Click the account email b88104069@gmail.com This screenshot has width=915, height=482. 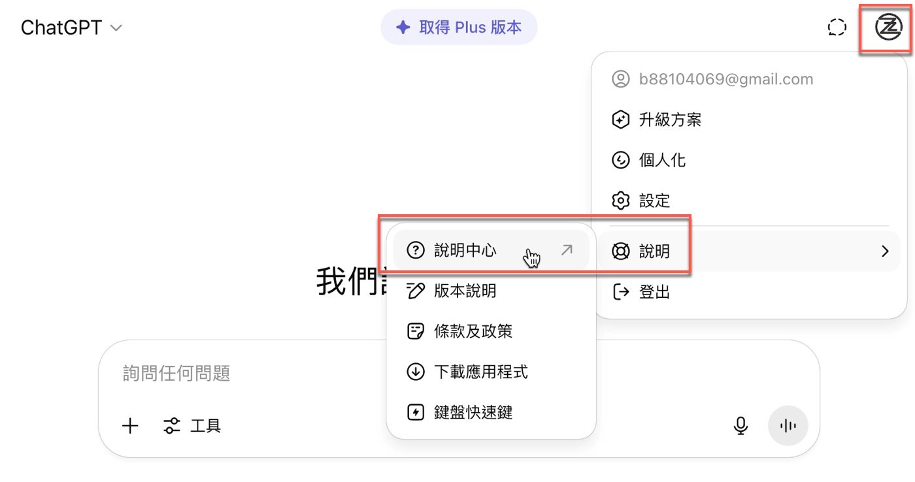pos(725,80)
